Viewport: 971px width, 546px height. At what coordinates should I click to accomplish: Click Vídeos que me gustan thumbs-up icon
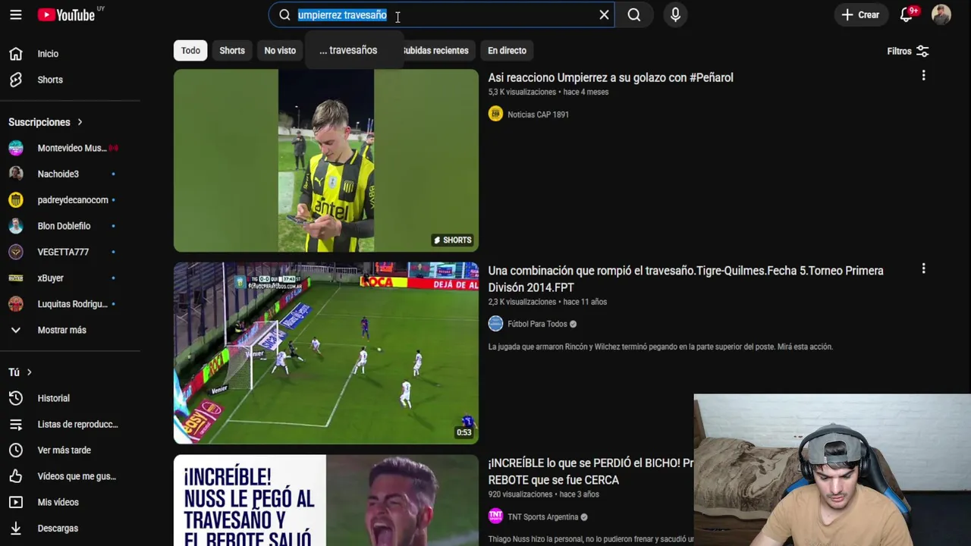click(x=16, y=476)
